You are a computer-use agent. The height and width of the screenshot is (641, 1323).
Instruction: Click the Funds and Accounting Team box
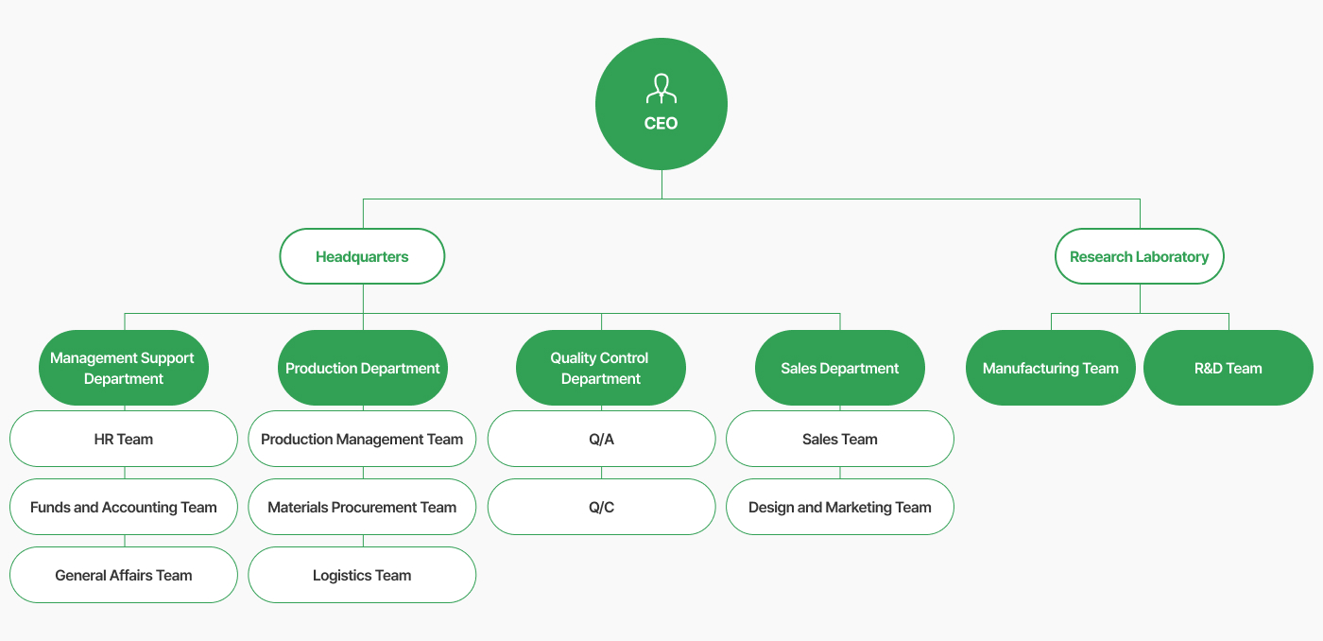pyautogui.click(x=124, y=507)
